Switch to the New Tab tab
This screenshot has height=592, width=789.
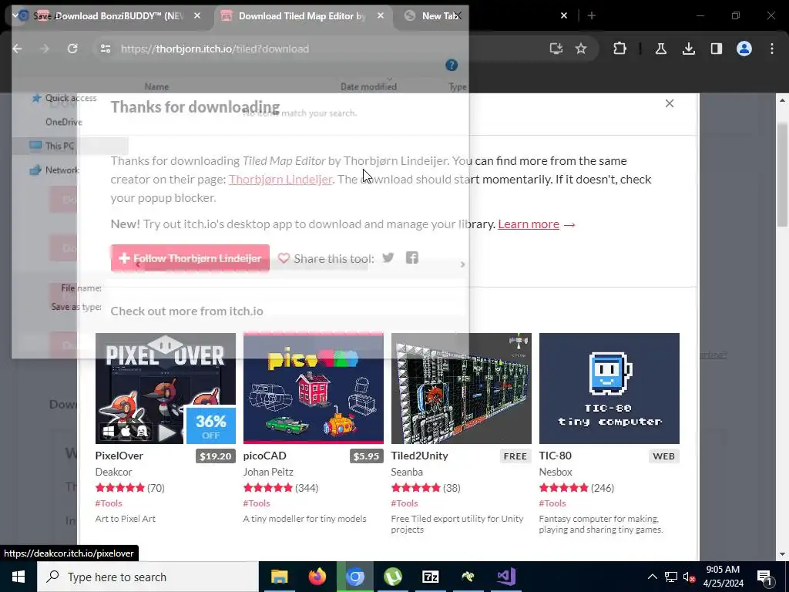440,15
